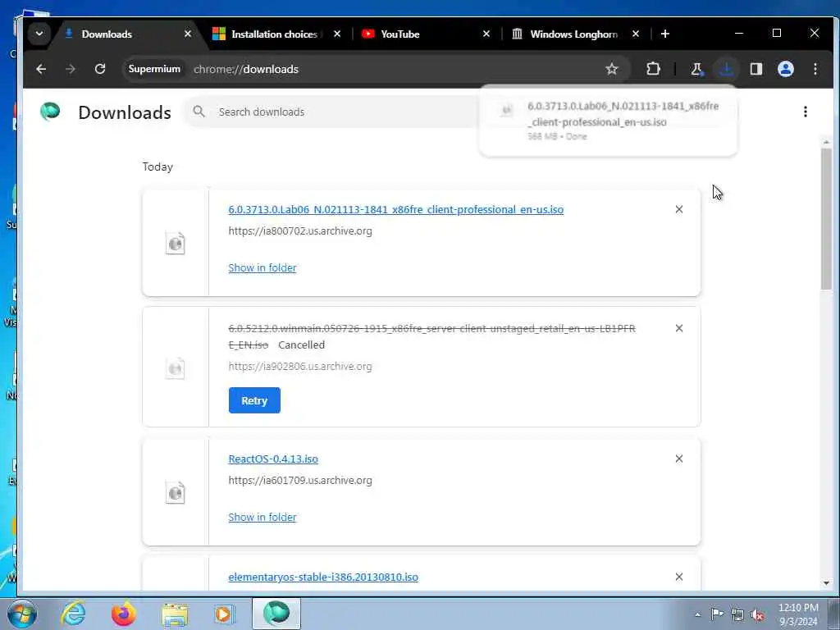The height and width of the screenshot is (630, 840).
Task: Launch Firefox from taskbar
Action: [x=123, y=614]
